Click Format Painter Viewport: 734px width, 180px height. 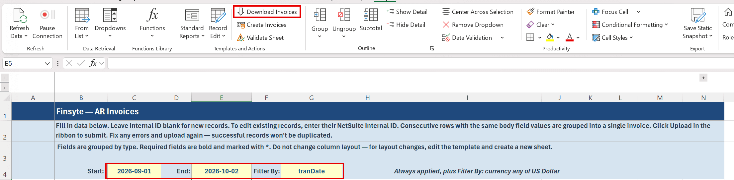point(550,12)
